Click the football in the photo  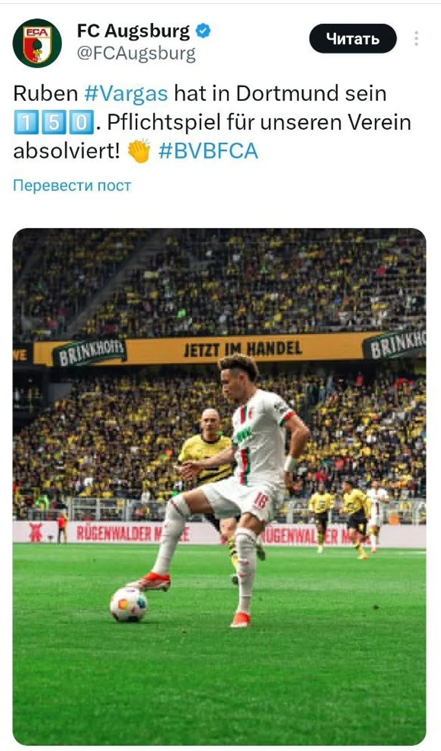[129, 604]
